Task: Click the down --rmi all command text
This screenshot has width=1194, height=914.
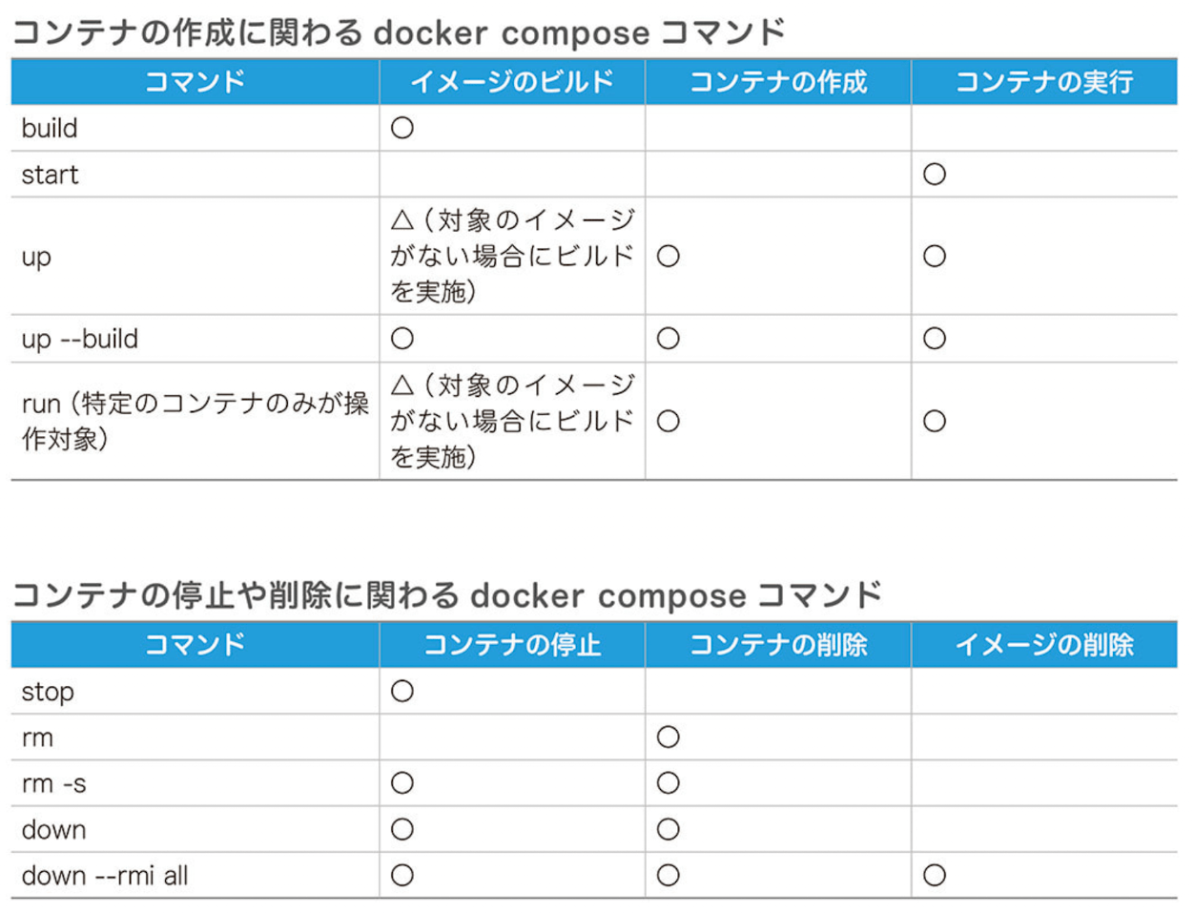Action: tap(105, 875)
